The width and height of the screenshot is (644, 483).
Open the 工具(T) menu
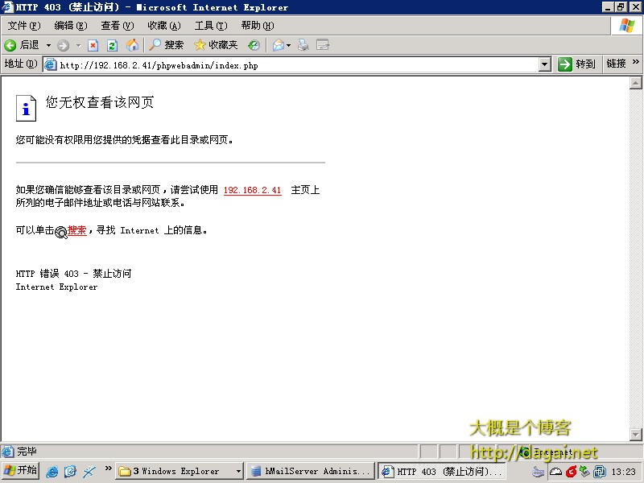tap(211, 26)
